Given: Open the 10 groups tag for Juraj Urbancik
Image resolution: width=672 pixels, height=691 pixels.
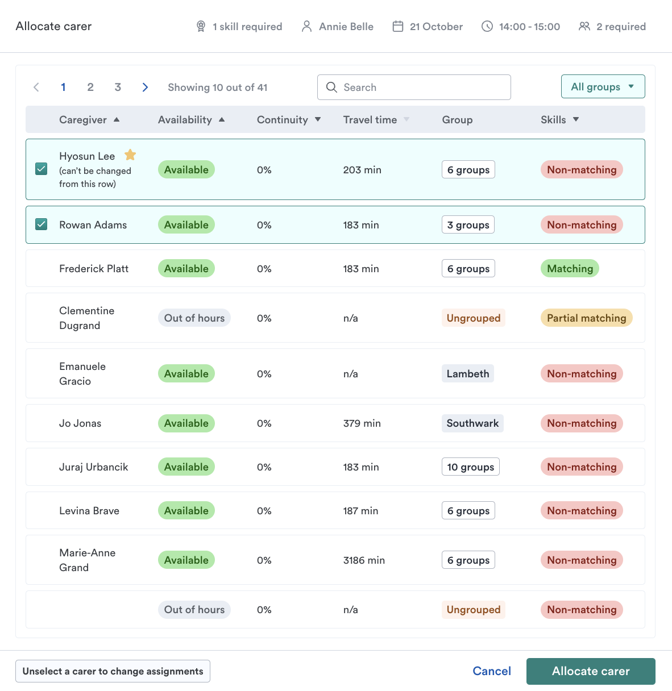Looking at the screenshot, I should pyautogui.click(x=470, y=467).
